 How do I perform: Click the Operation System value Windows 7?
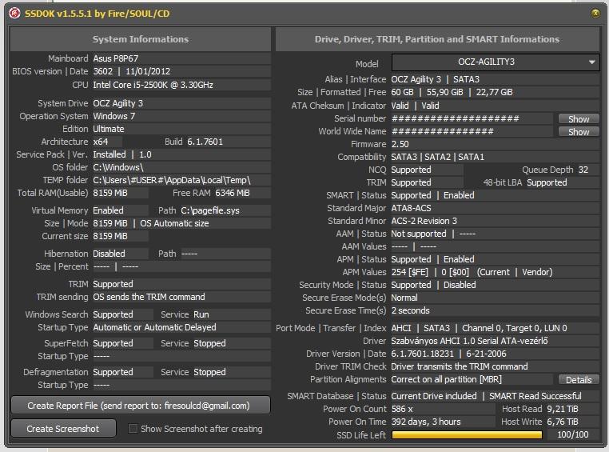coord(114,116)
